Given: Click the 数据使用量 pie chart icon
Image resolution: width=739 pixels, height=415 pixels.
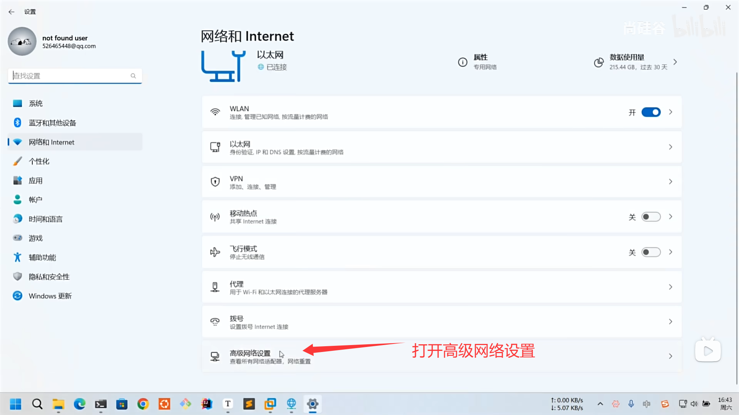Looking at the screenshot, I should click(x=599, y=62).
